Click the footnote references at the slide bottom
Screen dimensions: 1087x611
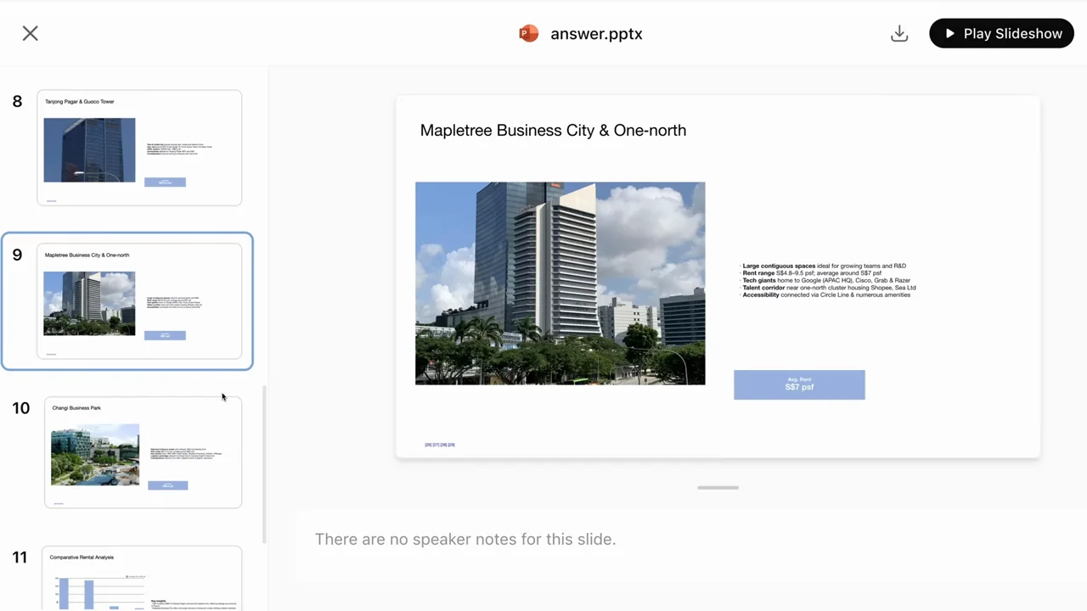coord(440,445)
